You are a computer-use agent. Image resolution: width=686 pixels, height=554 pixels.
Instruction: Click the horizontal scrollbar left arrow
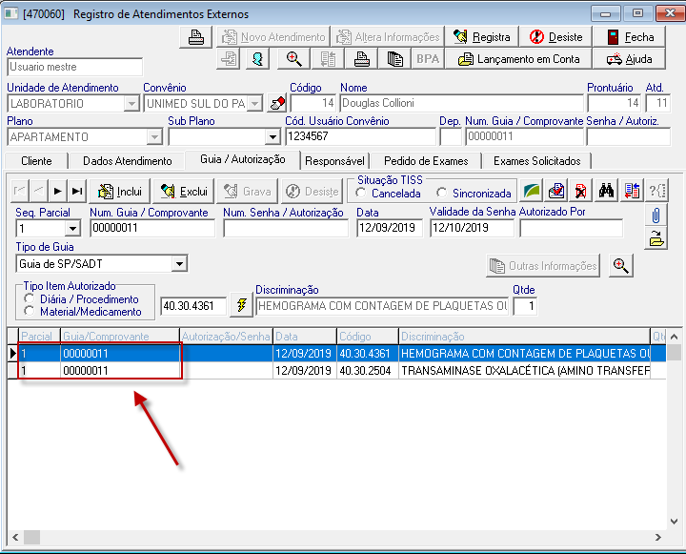click(x=15, y=537)
